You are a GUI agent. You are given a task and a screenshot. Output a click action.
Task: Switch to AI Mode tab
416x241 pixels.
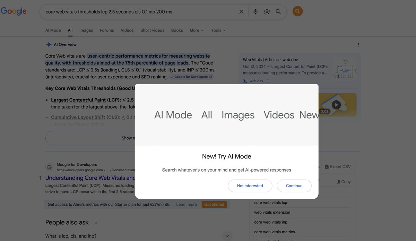tap(53, 31)
